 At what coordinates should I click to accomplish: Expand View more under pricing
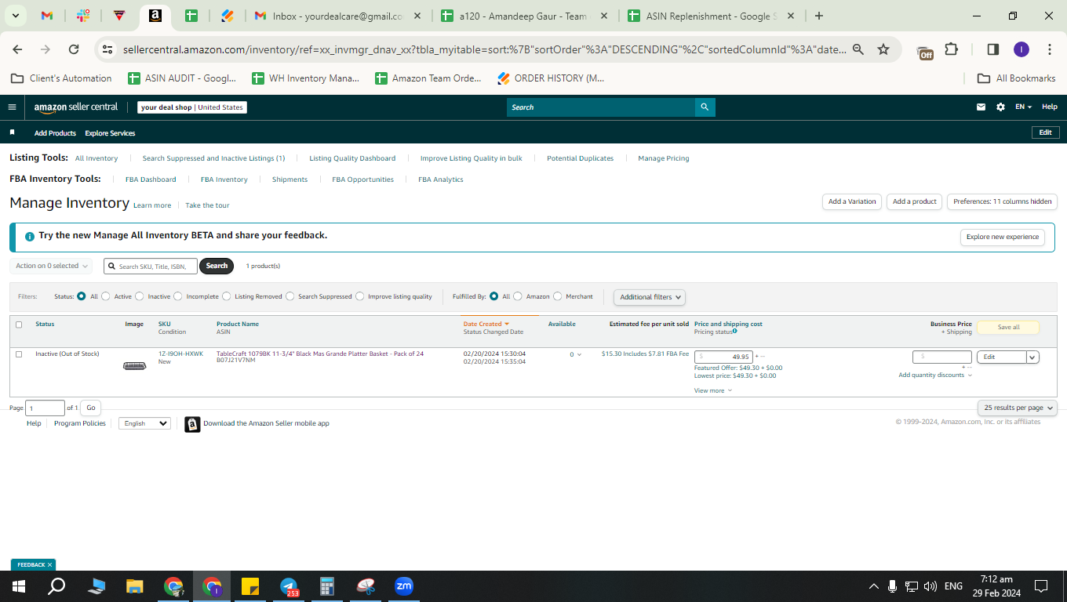(x=713, y=390)
